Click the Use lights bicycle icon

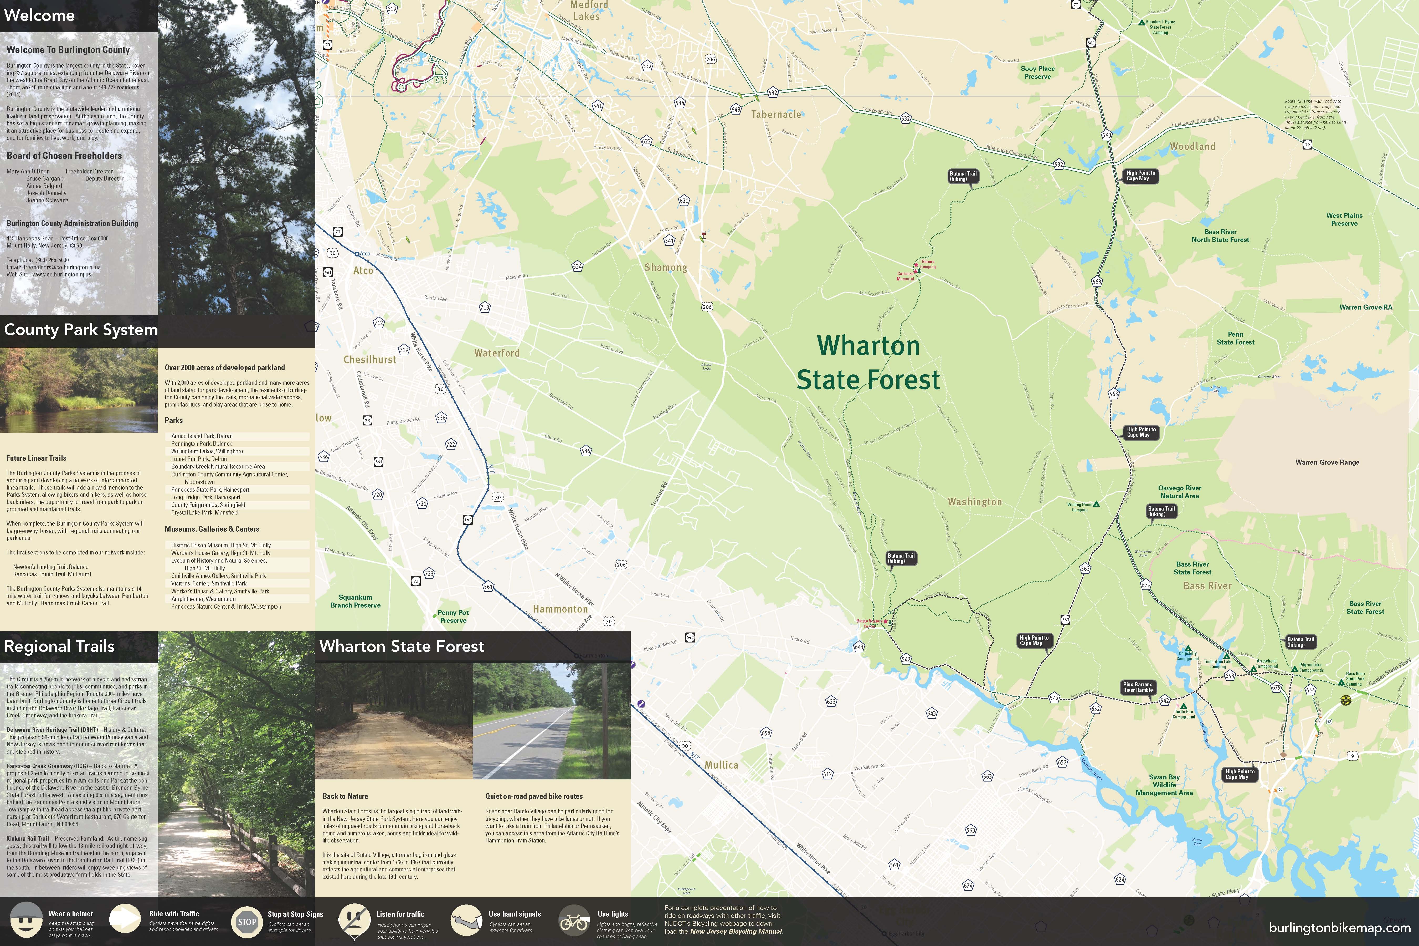click(x=574, y=921)
